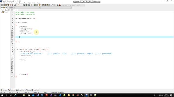The height and width of the screenshot is (97, 174).
Task: Click the Stop Execution X icon
Action: pyautogui.click(x=55, y=5)
